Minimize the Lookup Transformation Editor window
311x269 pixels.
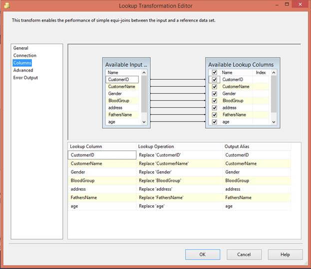(x=277, y=5)
